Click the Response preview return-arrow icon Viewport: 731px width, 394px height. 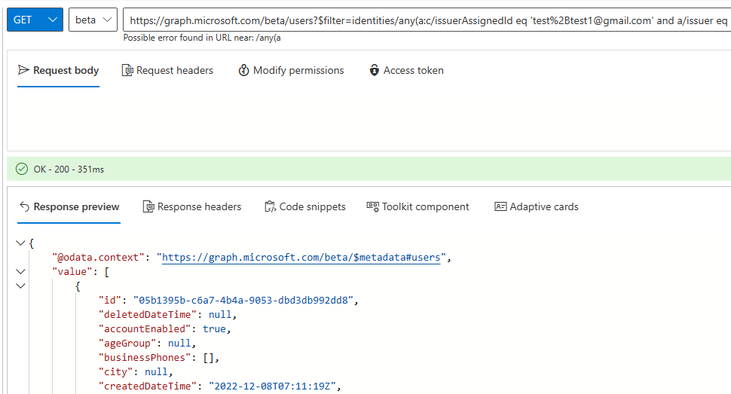(24, 206)
